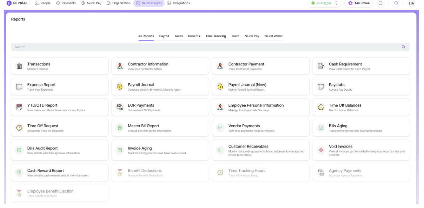This screenshot has height=208, width=424.
Task: Open the Customer Receivables report title
Action: click(248, 146)
